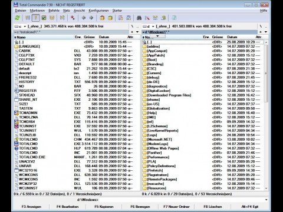Open the Befehle menu

coord(54,11)
